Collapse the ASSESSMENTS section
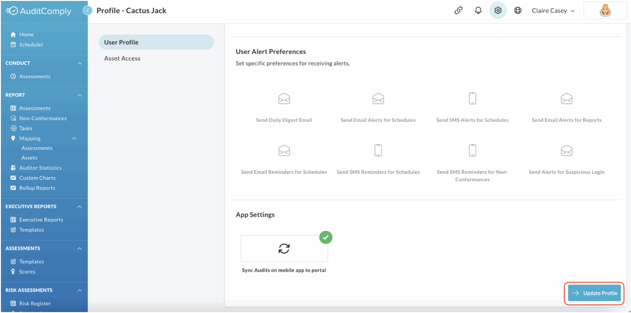 (x=80, y=248)
